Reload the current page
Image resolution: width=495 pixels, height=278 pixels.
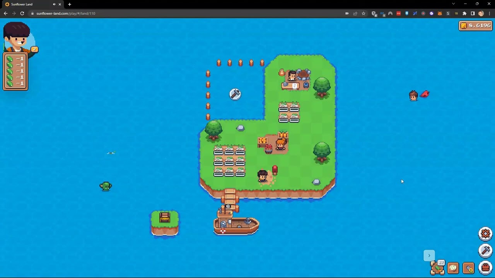[22, 13]
